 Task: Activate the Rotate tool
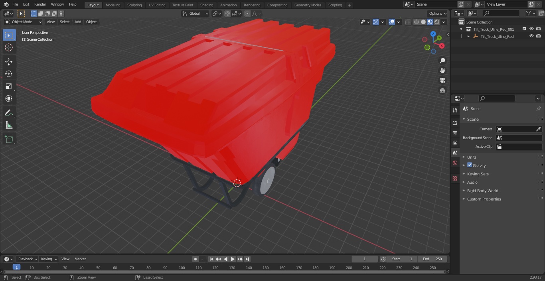[9, 74]
